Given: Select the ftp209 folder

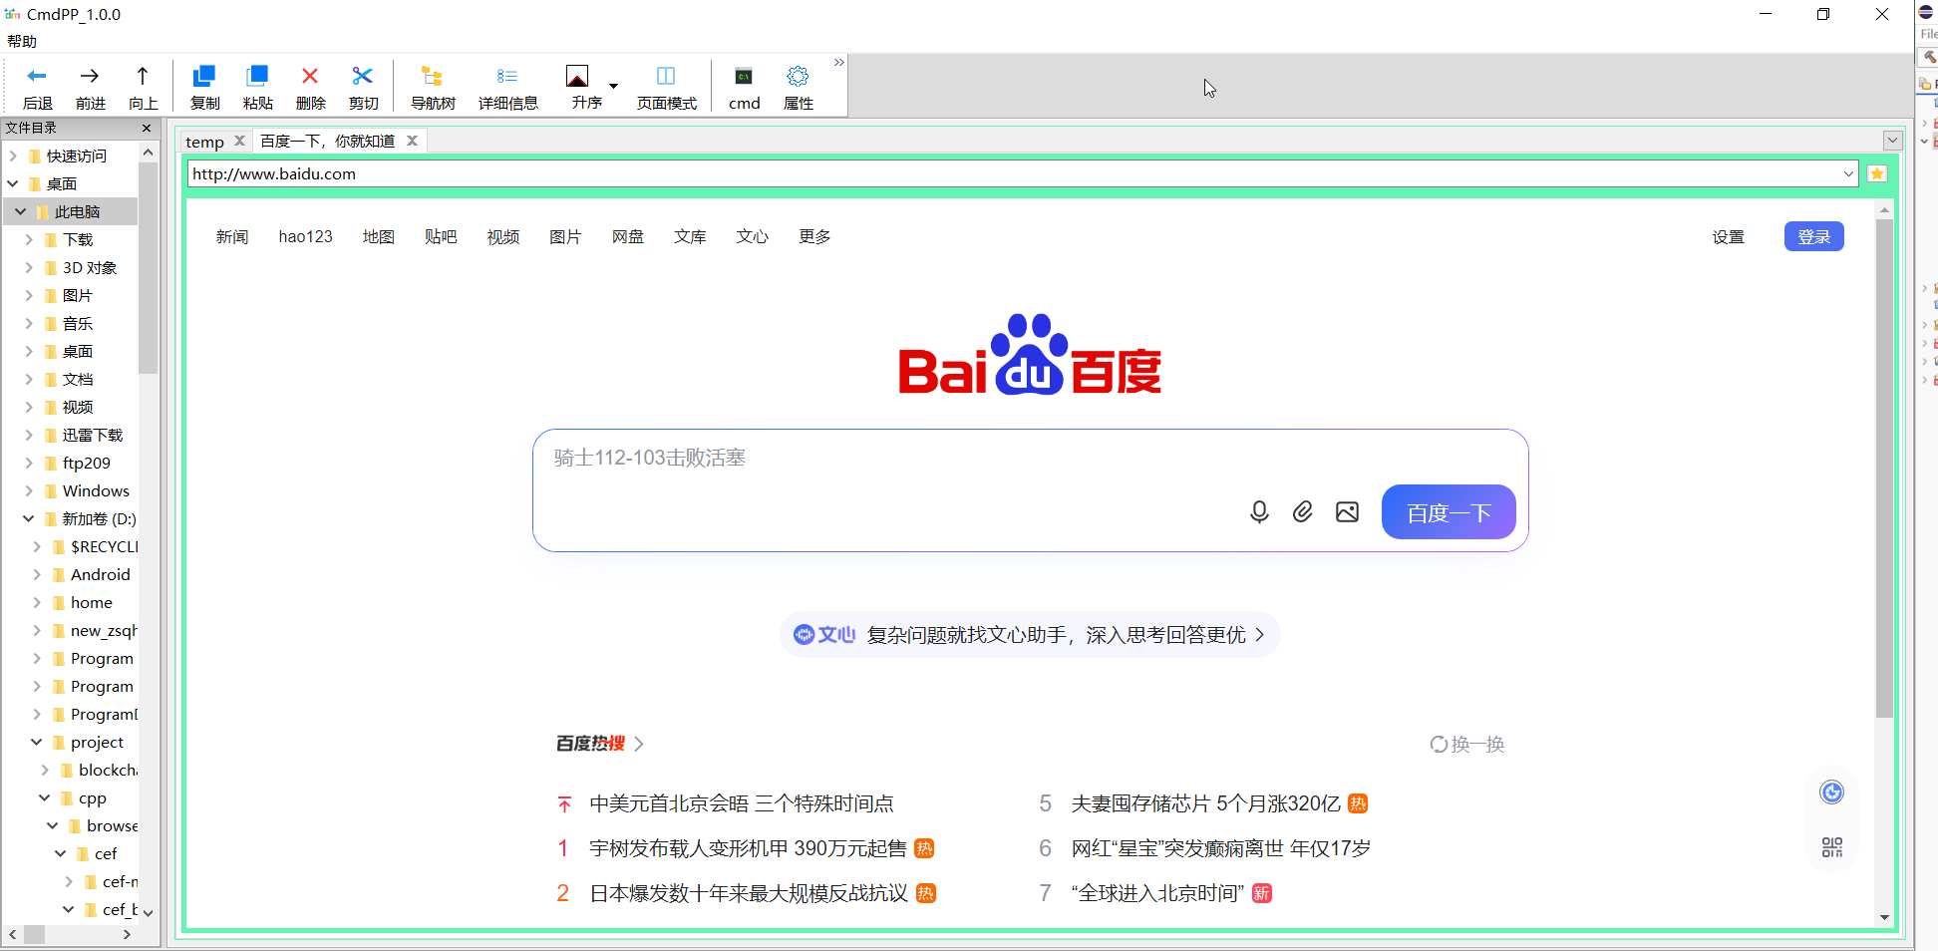Looking at the screenshot, I should 87,463.
